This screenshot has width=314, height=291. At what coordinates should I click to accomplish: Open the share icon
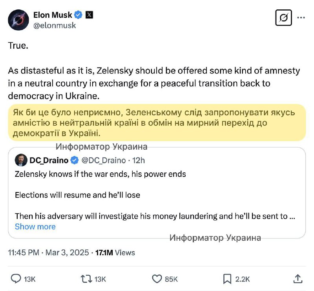[x=298, y=279]
